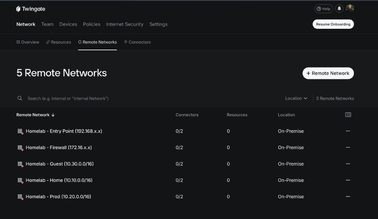The image size is (378, 219).
Task: Click the Homelab - Prod network icon
Action: click(x=20, y=197)
